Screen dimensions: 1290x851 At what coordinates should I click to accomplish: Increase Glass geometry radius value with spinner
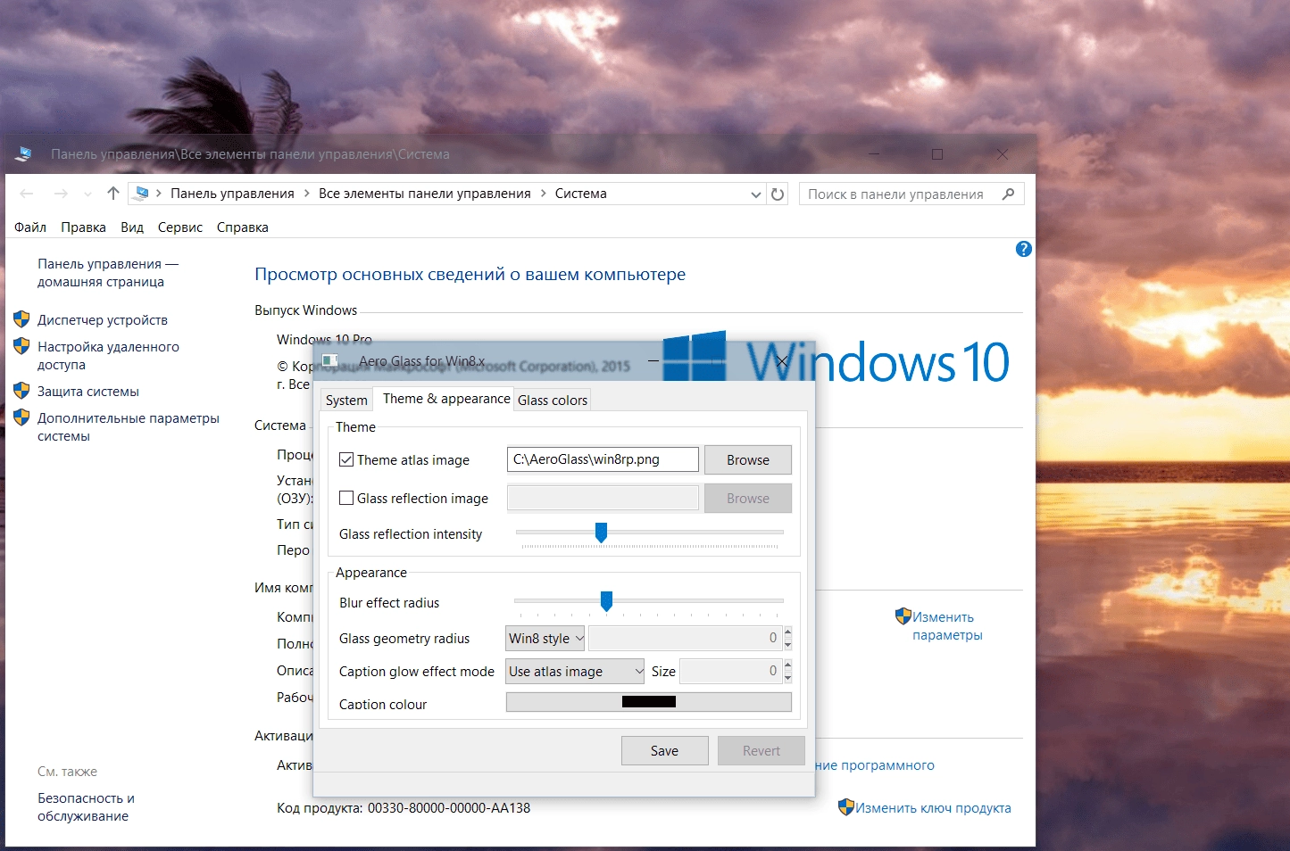[787, 632]
